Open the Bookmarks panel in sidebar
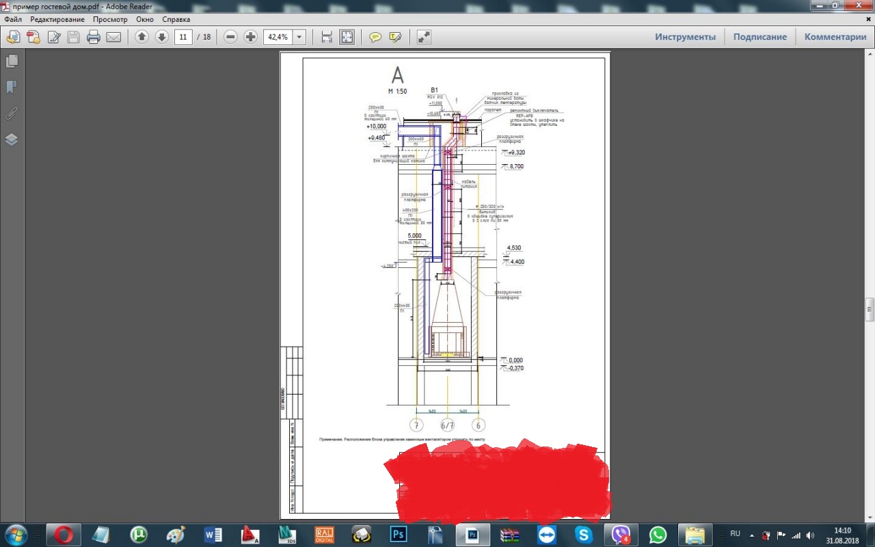 [x=12, y=88]
